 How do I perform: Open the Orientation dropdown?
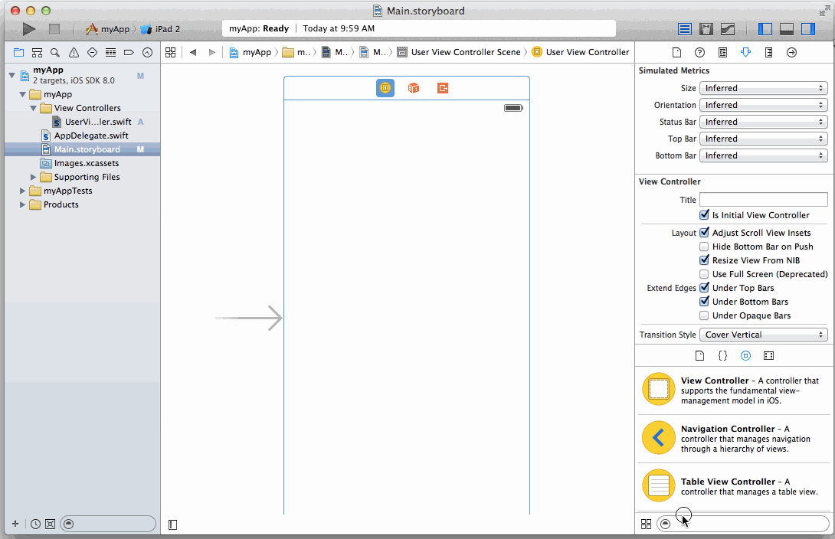764,106
